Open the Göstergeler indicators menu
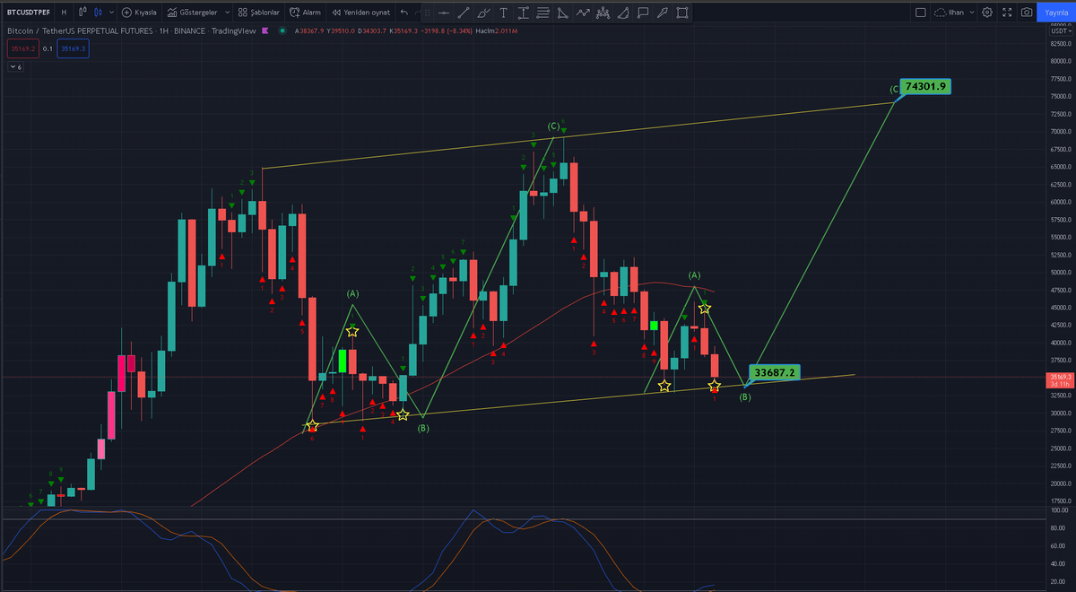Viewport: 1076px width, 592px height. click(x=194, y=13)
